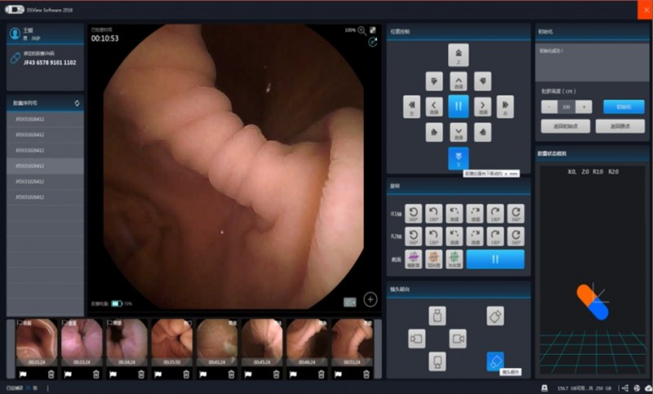Click the return to initial point button
The height and width of the screenshot is (394, 653).
[x=565, y=126]
